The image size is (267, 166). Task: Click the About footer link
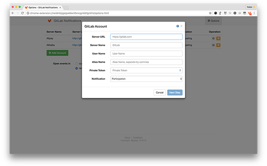click(127, 137)
